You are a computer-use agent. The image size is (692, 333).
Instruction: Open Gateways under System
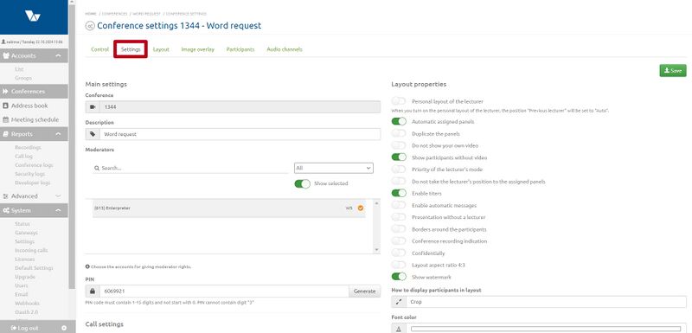tap(27, 233)
